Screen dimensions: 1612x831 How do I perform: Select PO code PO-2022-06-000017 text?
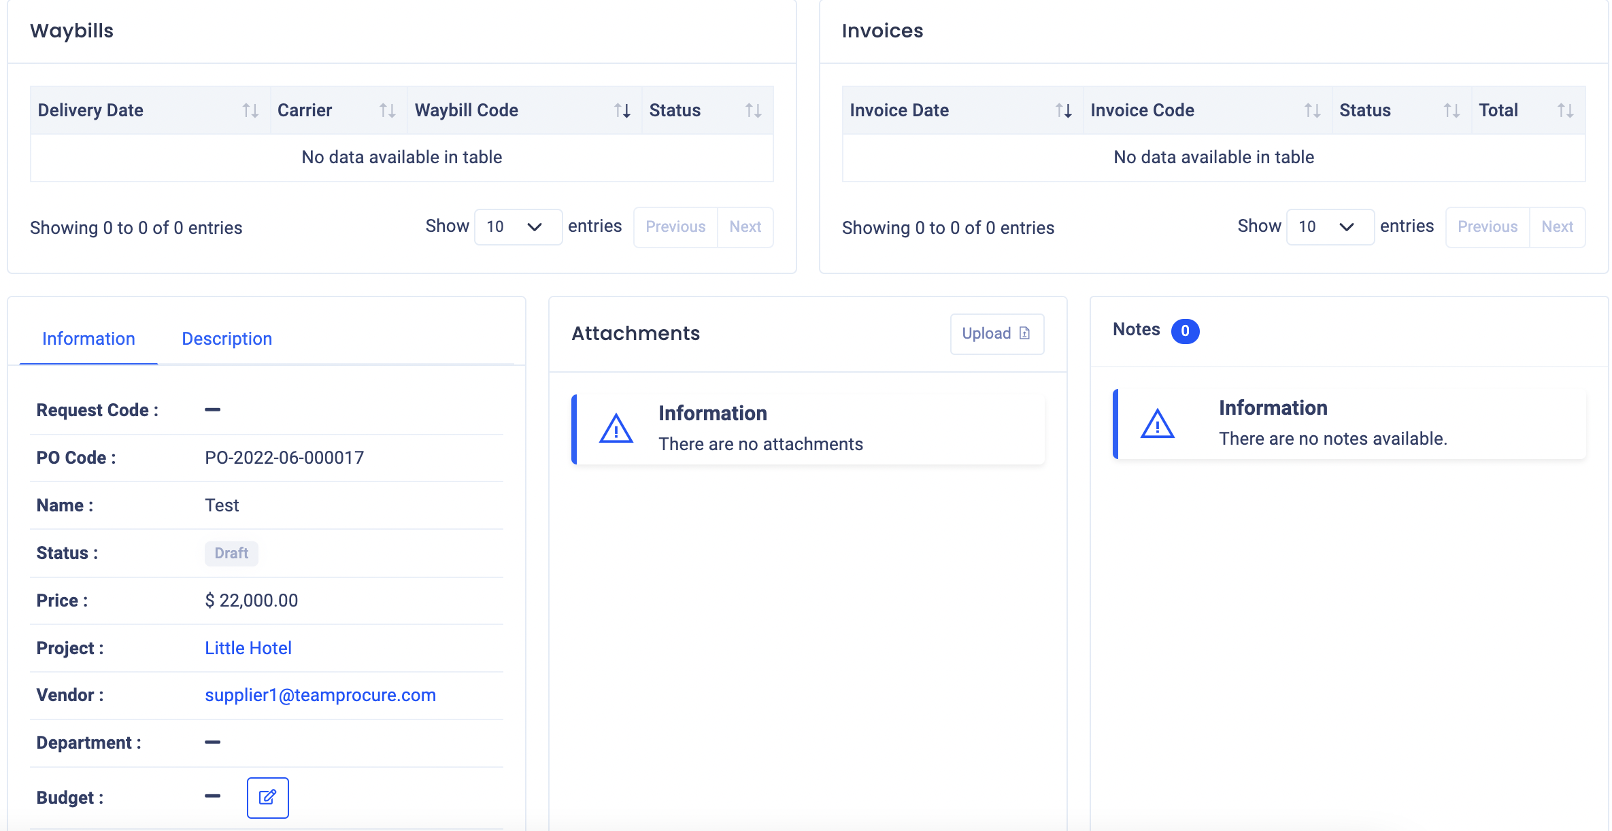[x=284, y=458]
